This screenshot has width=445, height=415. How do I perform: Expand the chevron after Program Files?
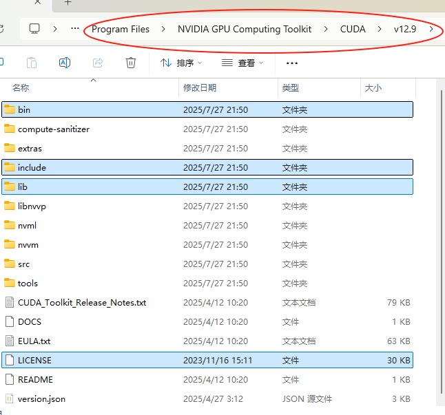click(163, 29)
